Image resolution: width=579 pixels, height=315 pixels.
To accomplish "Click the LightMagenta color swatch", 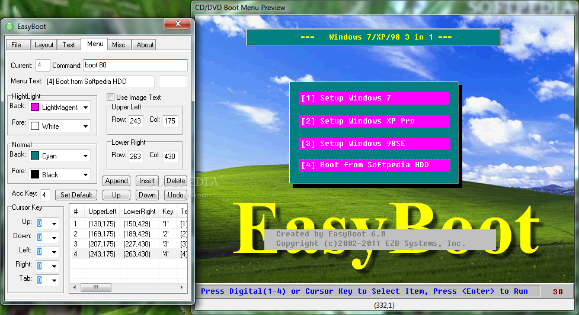I will pos(35,107).
